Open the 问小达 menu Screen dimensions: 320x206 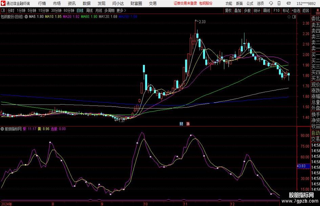[118, 3]
